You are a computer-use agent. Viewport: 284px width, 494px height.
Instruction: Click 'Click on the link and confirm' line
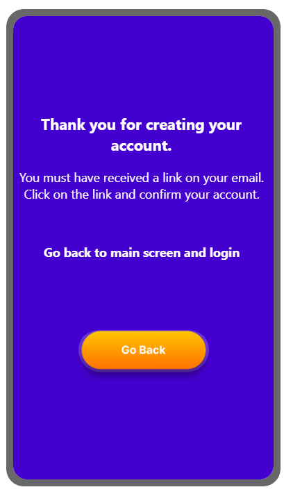[x=142, y=195]
